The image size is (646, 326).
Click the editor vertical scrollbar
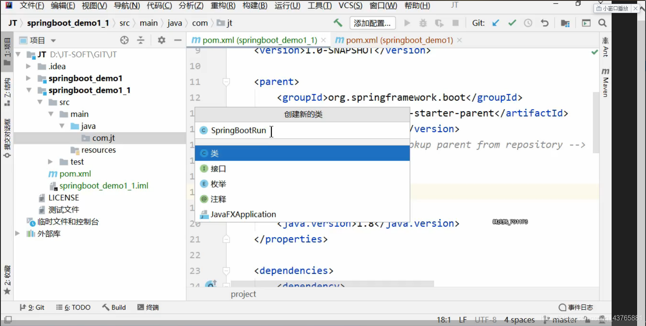pyautogui.click(x=596, y=123)
